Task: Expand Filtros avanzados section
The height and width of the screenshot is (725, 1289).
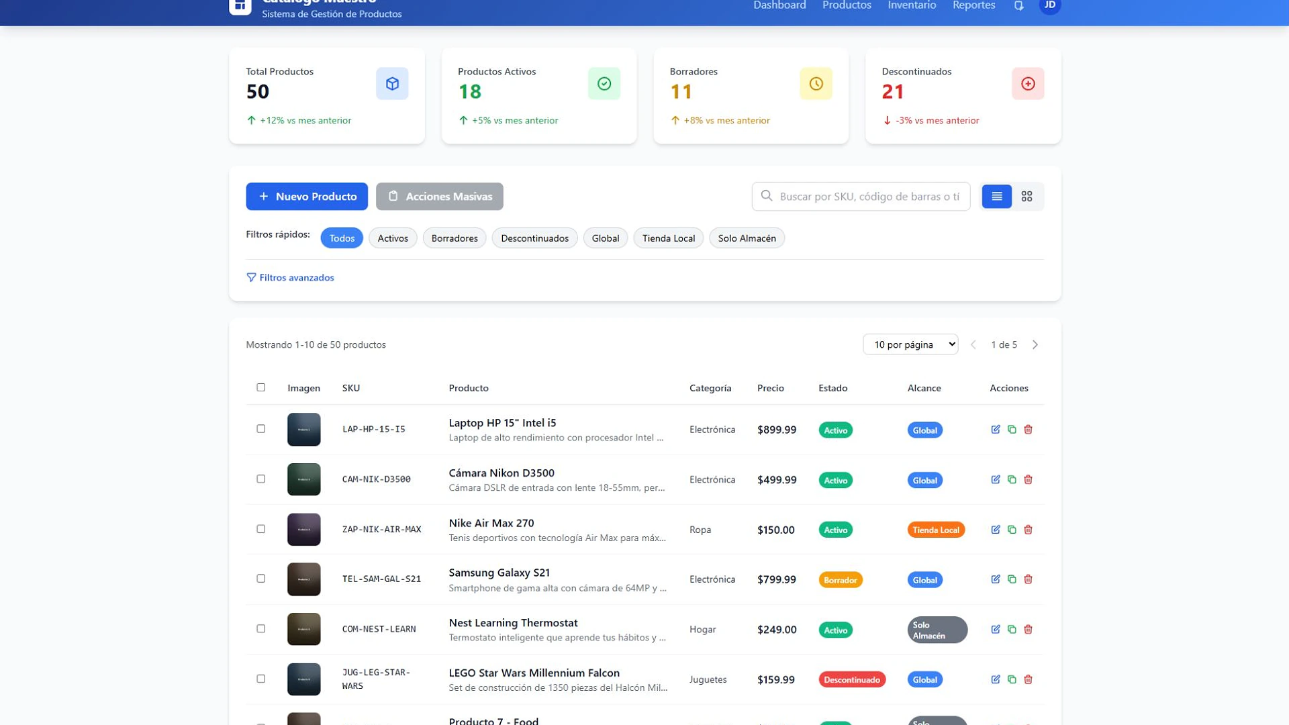Action: coord(290,278)
